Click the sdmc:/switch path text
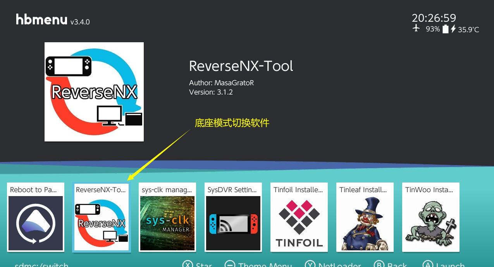 pyautogui.click(x=41, y=265)
